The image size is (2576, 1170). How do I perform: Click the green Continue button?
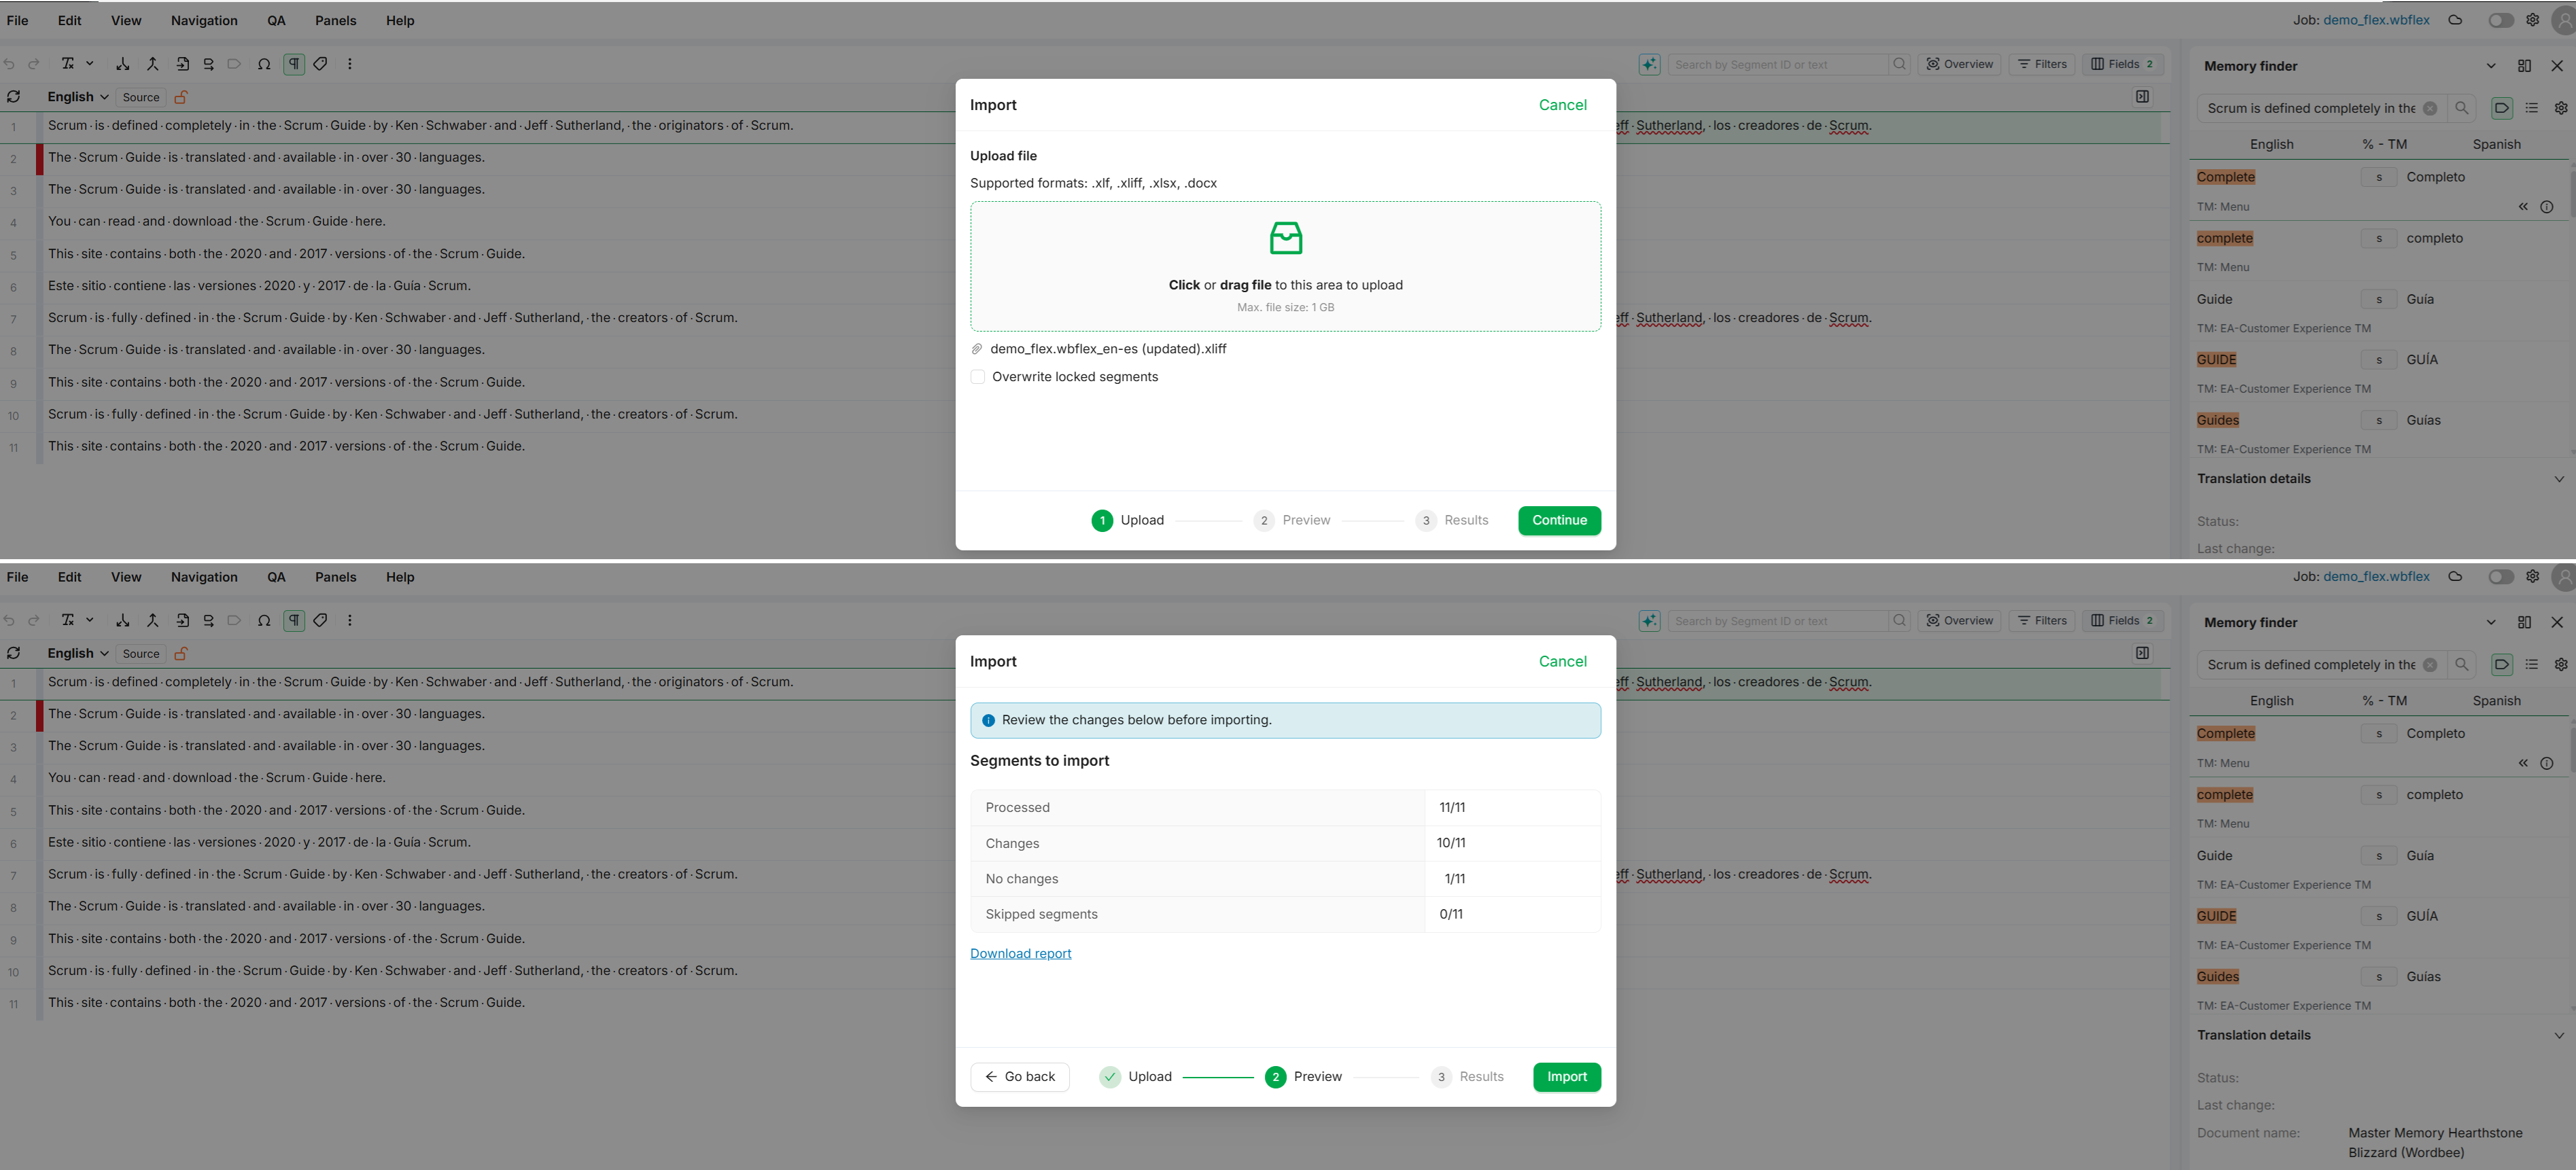[x=1559, y=520]
